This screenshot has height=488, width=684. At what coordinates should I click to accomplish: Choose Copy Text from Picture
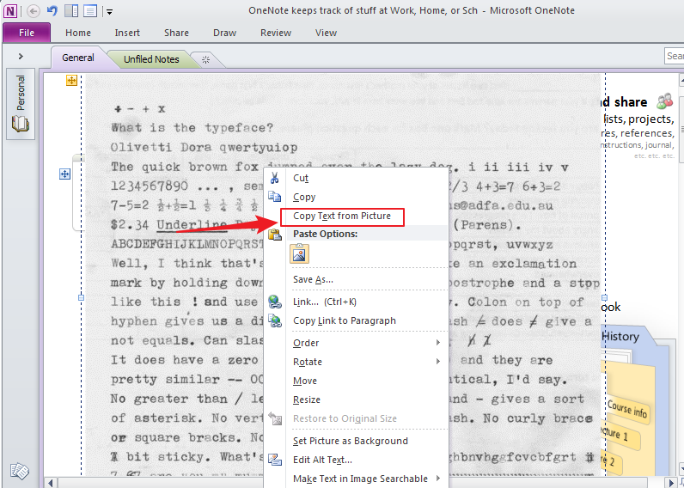point(342,217)
